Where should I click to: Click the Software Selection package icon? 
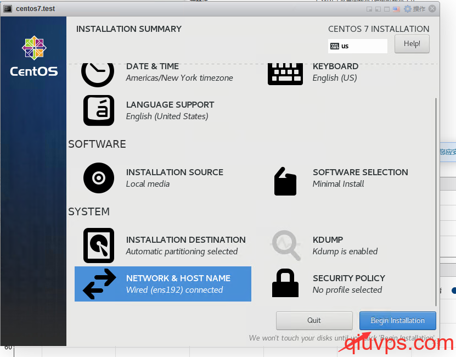coord(285,181)
